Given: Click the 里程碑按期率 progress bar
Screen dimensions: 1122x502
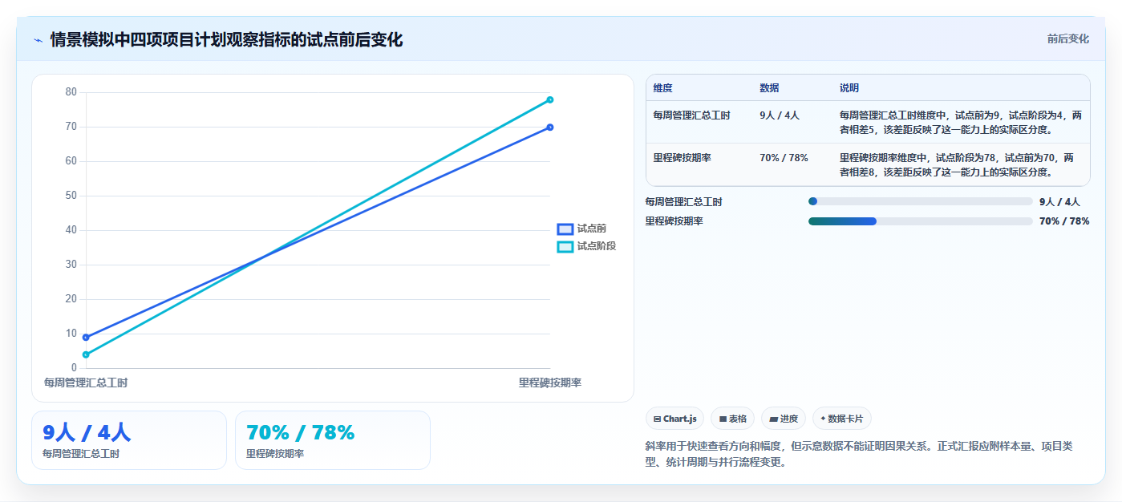Looking at the screenshot, I should click(x=921, y=221).
